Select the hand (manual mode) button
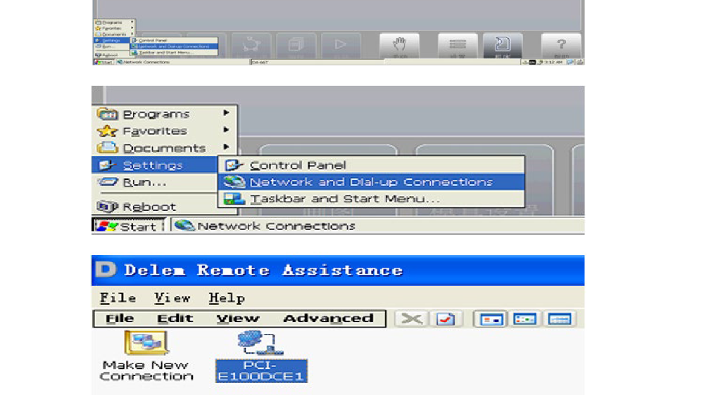 click(399, 45)
